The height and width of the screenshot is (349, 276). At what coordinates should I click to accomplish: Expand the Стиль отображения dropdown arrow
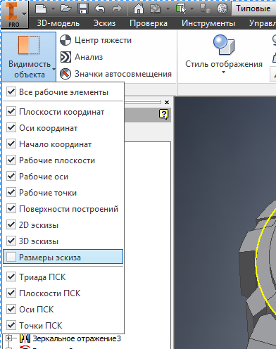(224, 72)
